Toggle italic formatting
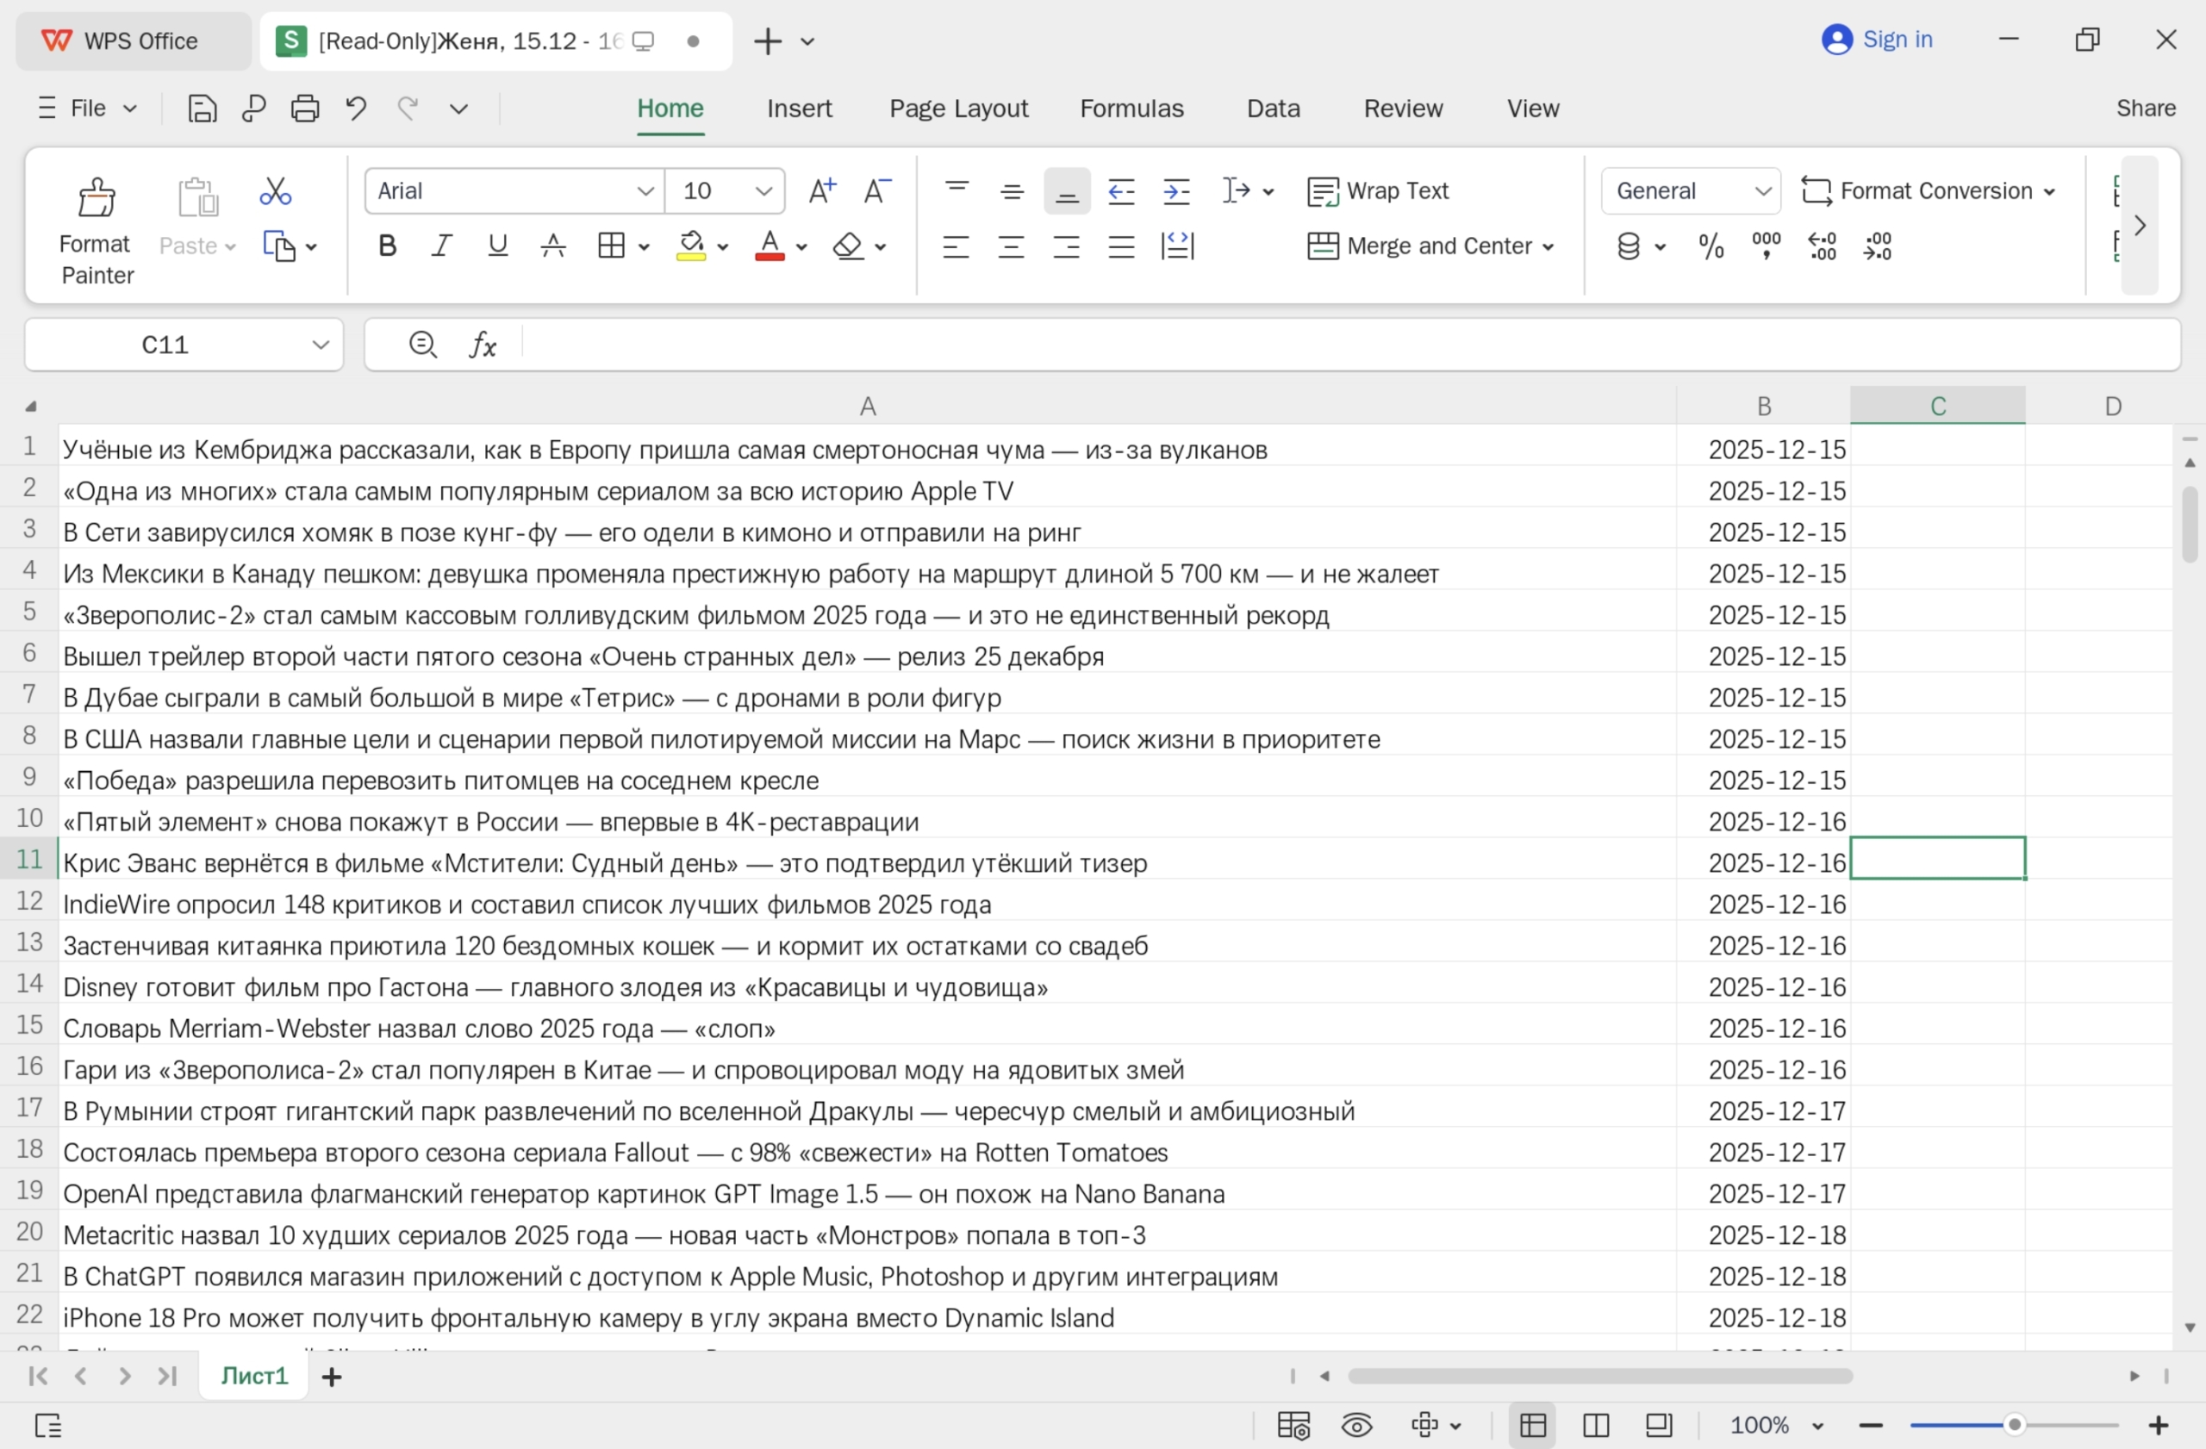This screenshot has height=1449, width=2206. (441, 246)
